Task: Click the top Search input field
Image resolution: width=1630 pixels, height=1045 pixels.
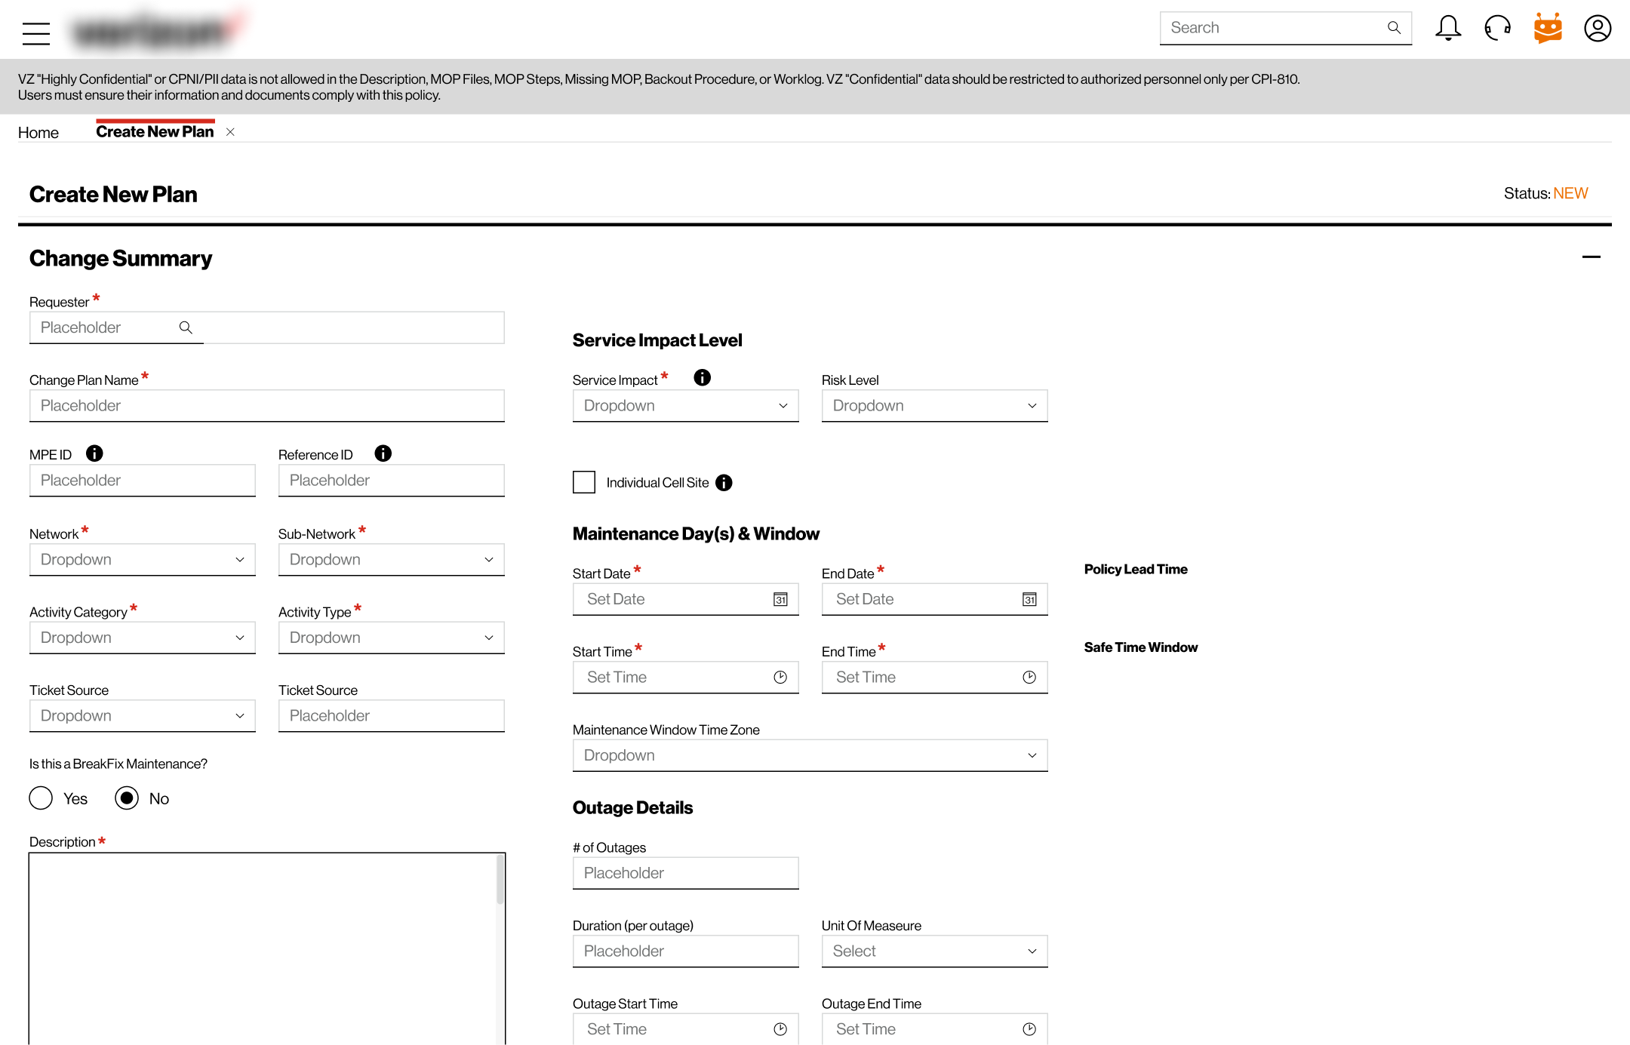Action: click(1286, 28)
